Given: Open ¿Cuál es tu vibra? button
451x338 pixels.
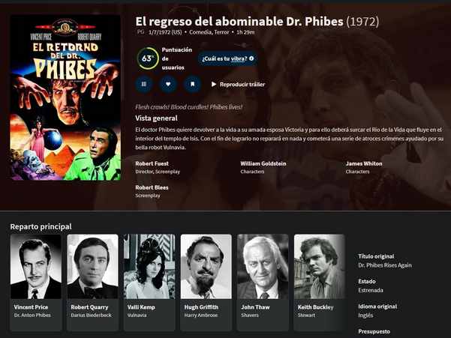Looking at the screenshot, I should 227,58.
